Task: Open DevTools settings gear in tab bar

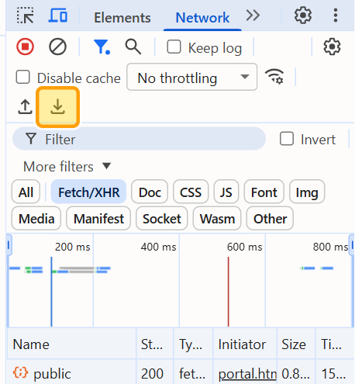Action: tap(303, 16)
